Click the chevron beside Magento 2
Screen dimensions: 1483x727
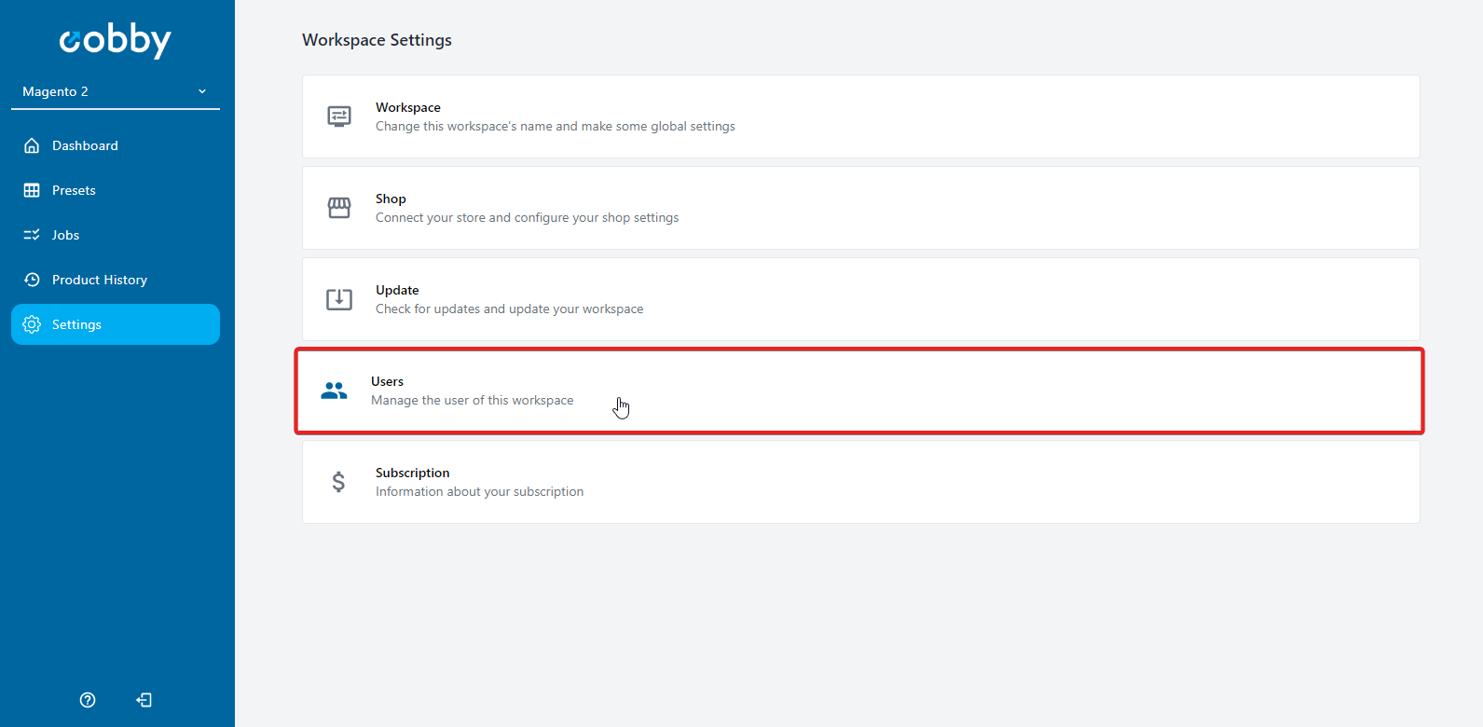pyautogui.click(x=202, y=91)
